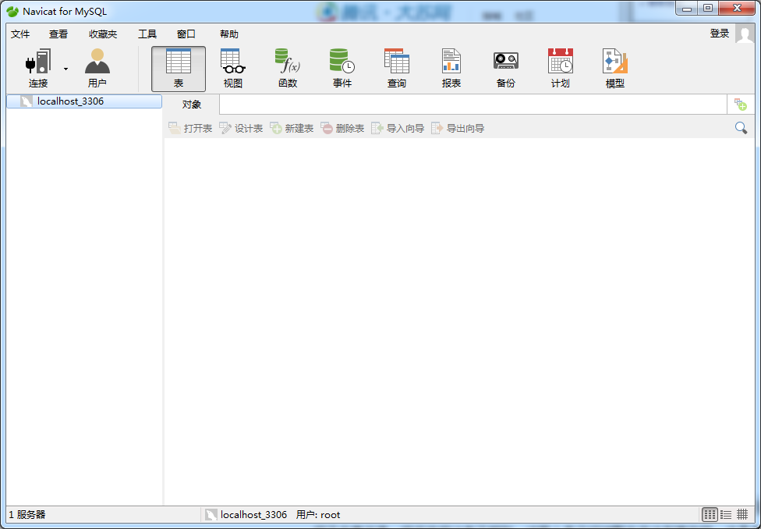Select the Report (报表) toolbar icon

(x=451, y=62)
